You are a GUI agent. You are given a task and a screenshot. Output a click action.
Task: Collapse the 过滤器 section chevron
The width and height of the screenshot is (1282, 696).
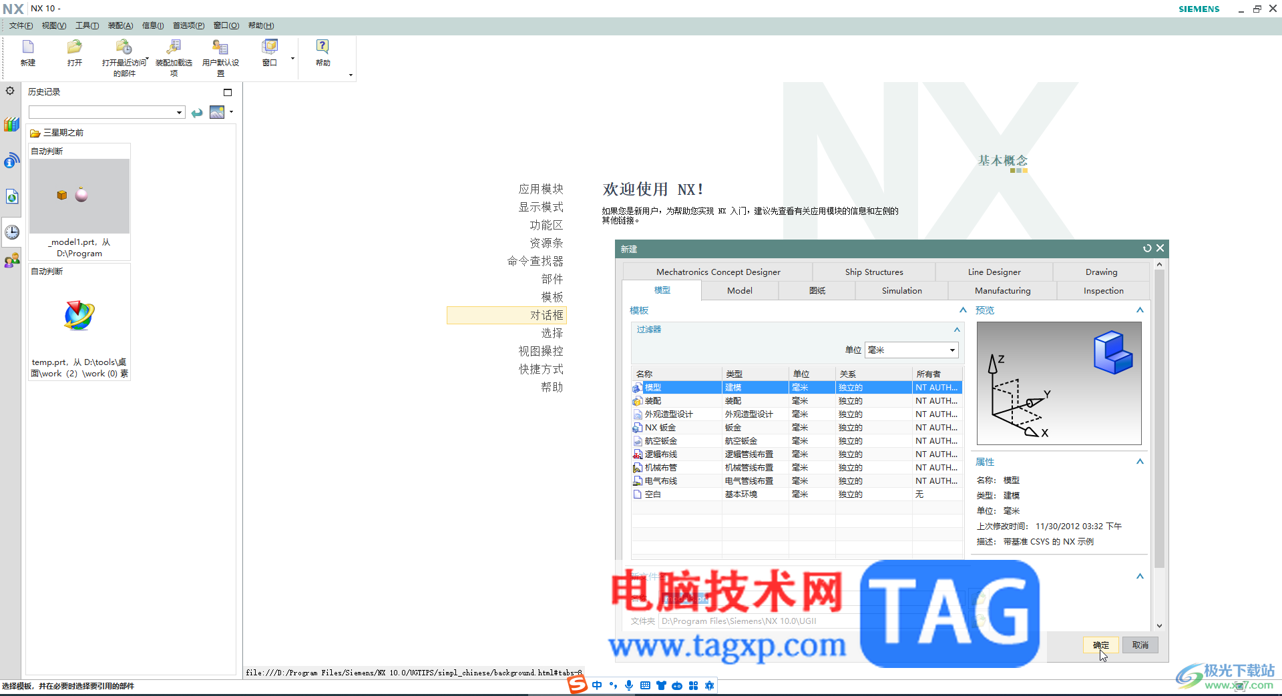[957, 330]
